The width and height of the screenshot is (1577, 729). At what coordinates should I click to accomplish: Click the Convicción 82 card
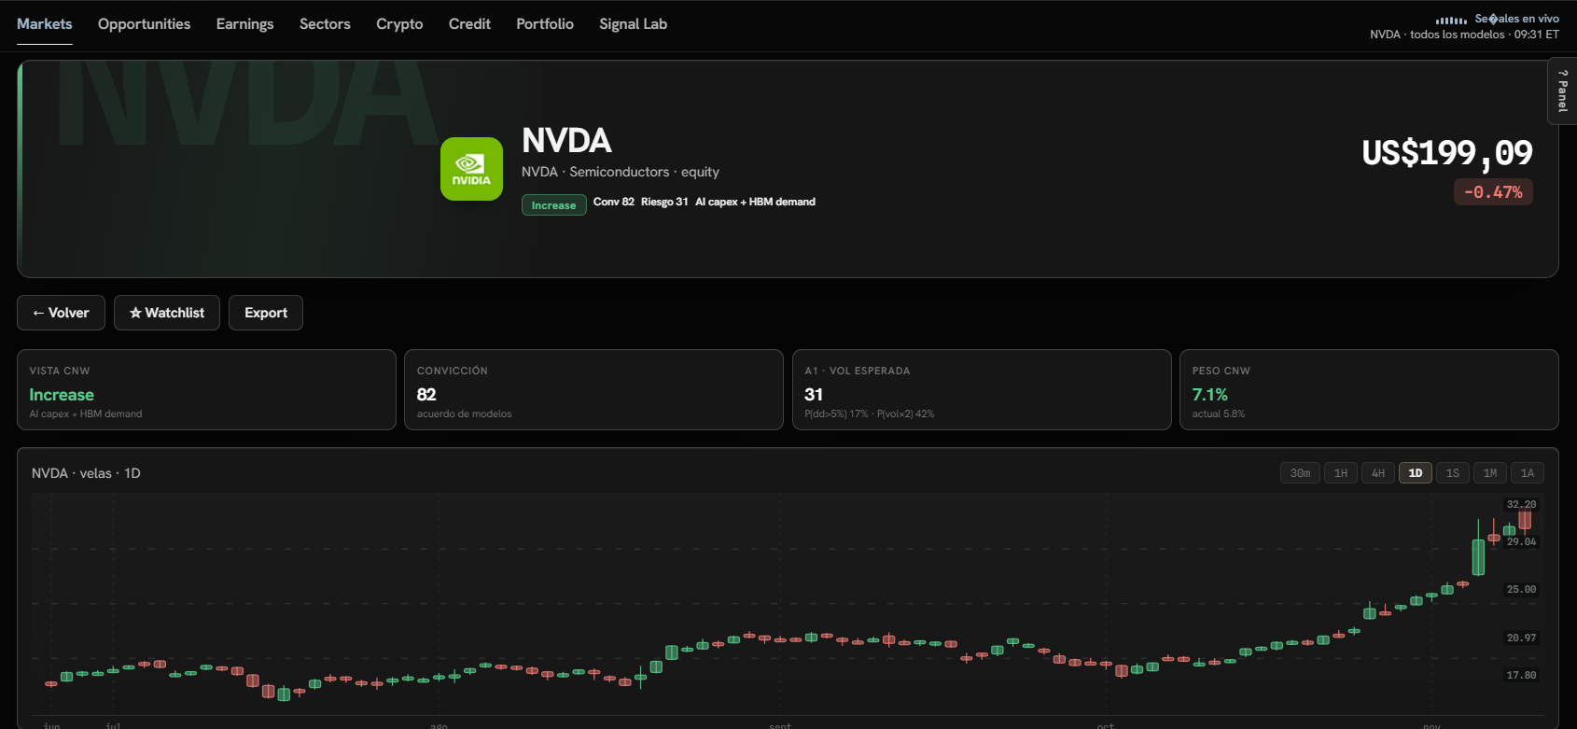[x=593, y=390]
